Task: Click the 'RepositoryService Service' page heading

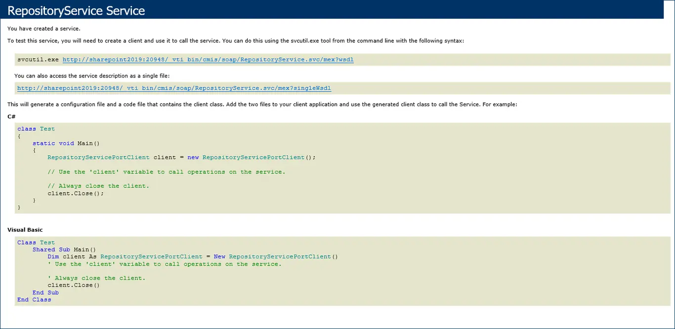Action: [x=76, y=10]
